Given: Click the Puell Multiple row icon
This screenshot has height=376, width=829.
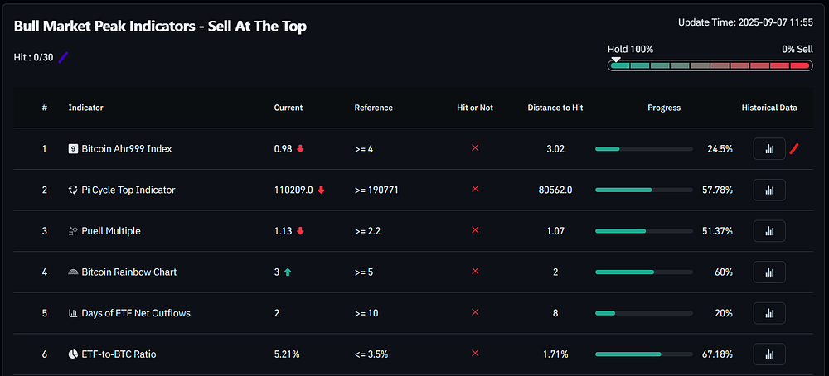Looking at the screenshot, I should [x=74, y=231].
